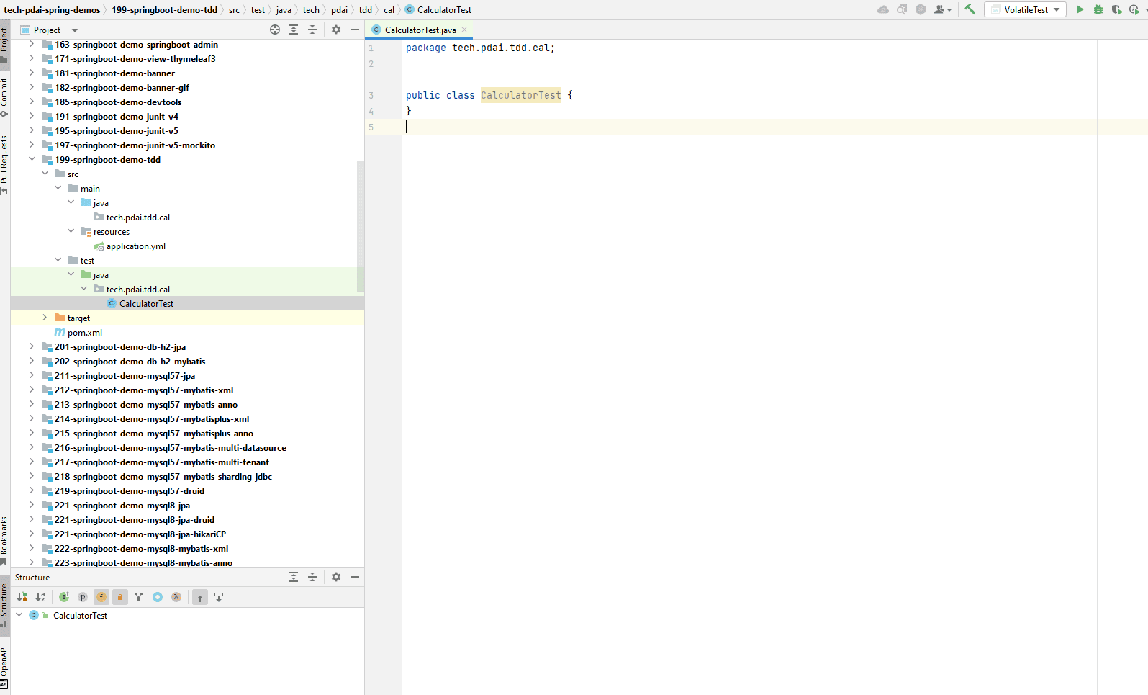
Task: Open the Project view selector dropdown
Action: [75, 30]
